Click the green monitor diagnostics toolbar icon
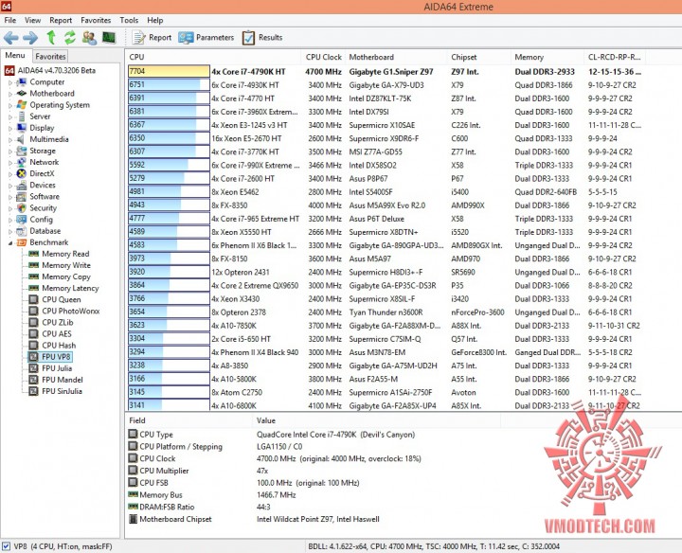 click(109, 38)
